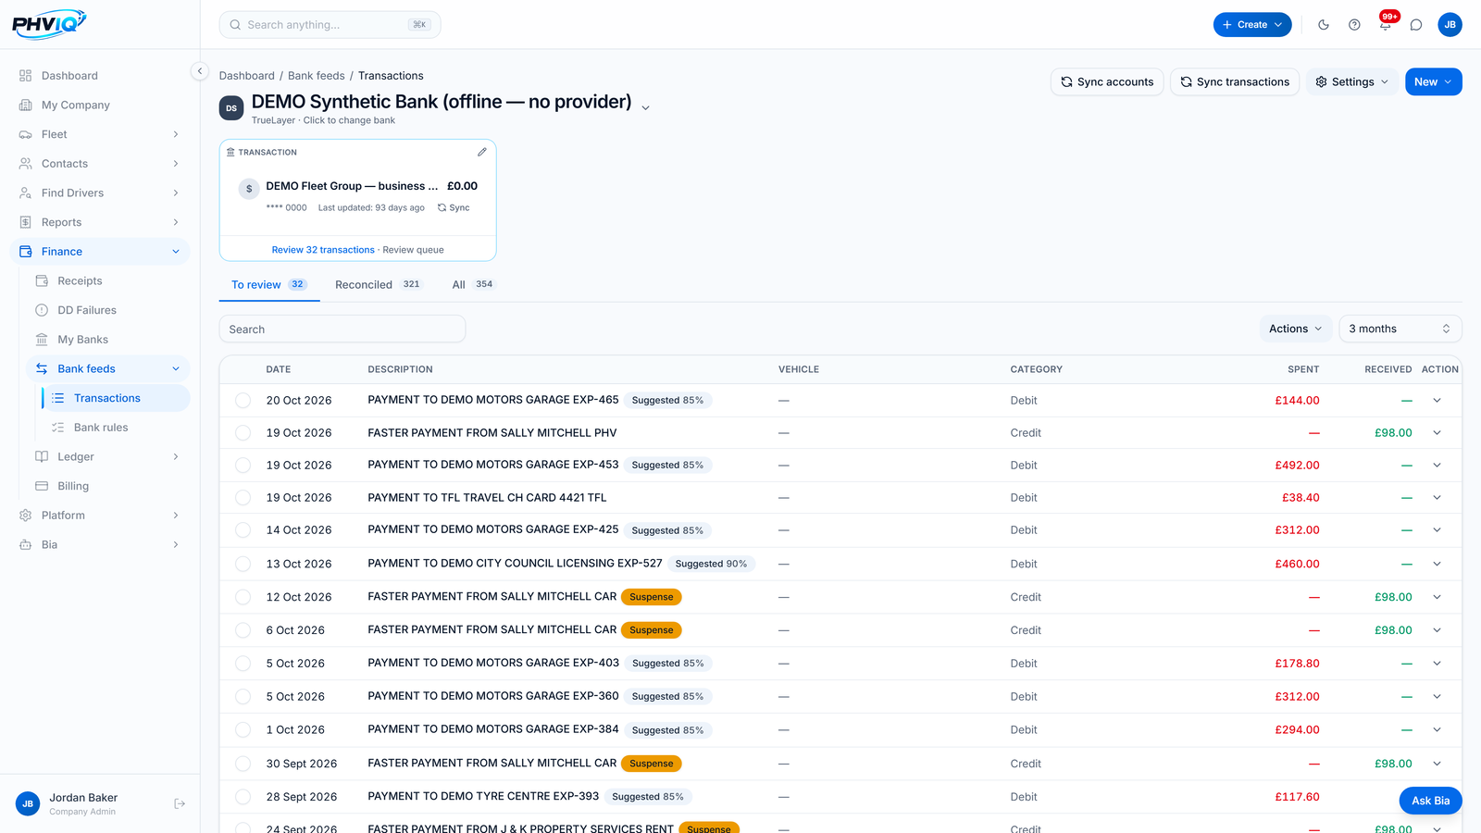The width and height of the screenshot is (1481, 833).
Task: Click the PHVIQ logo
Action: (49, 24)
